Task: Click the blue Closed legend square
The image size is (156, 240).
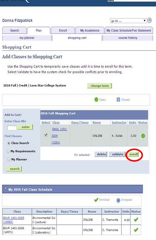Action: pyautogui.click(x=118, y=100)
